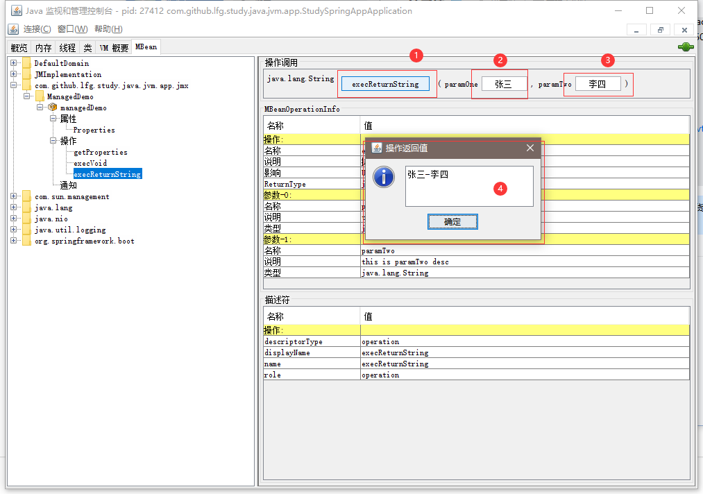Select the MBean tab
The height and width of the screenshot is (494, 703).
coord(146,47)
